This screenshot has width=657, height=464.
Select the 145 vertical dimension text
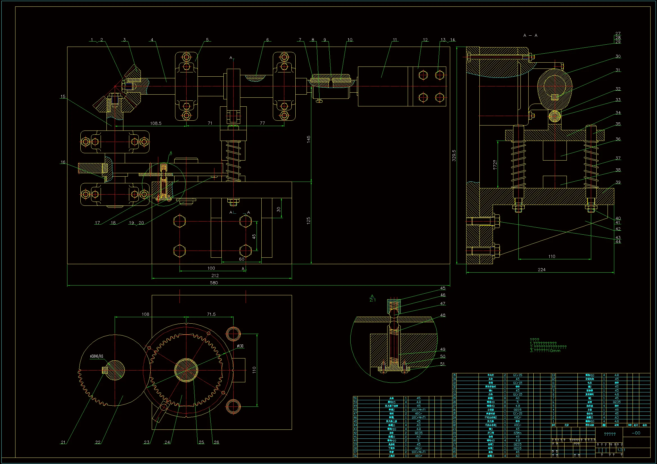(309, 139)
